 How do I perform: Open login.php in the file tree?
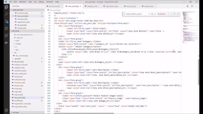18,92
